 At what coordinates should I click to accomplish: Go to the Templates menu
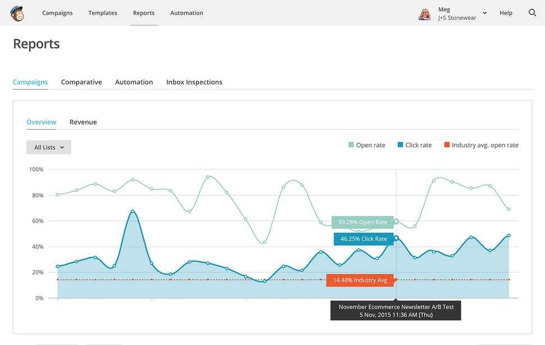click(x=102, y=12)
